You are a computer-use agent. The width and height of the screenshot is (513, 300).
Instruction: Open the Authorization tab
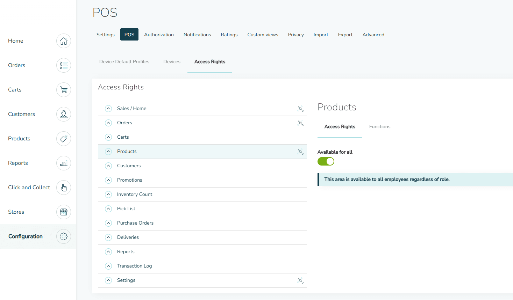pyautogui.click(x=159, y=35)
